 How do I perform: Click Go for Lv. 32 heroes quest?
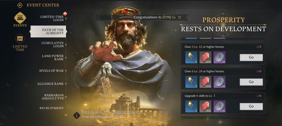click(x=251, y=58)
